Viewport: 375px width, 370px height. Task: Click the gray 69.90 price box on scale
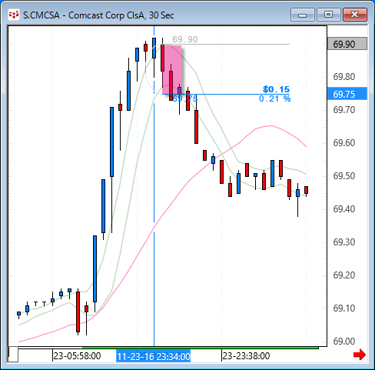(347, 44)
